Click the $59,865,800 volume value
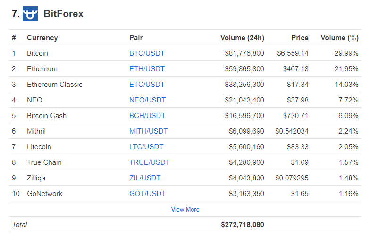This screenshot has width=378, height=247. (x=244, y=69)
